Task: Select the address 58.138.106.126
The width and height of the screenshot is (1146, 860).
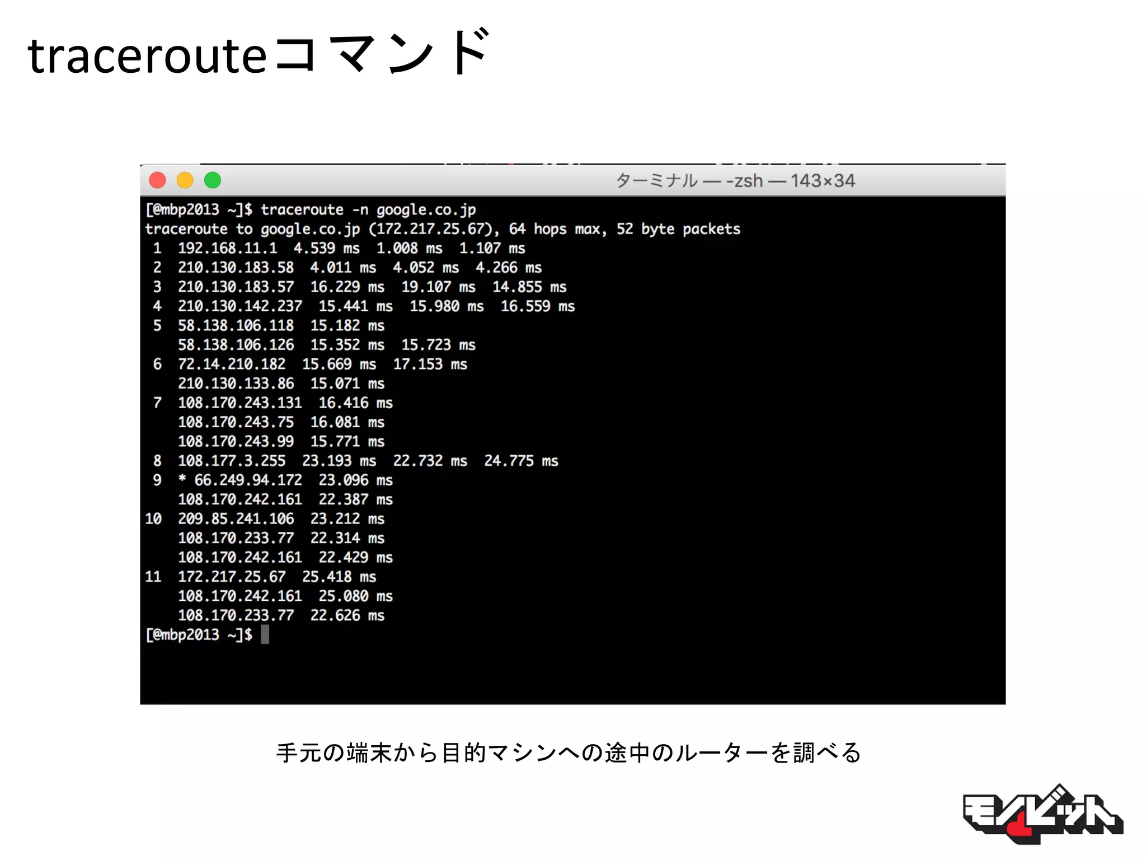Action: (x=236, y=345)
